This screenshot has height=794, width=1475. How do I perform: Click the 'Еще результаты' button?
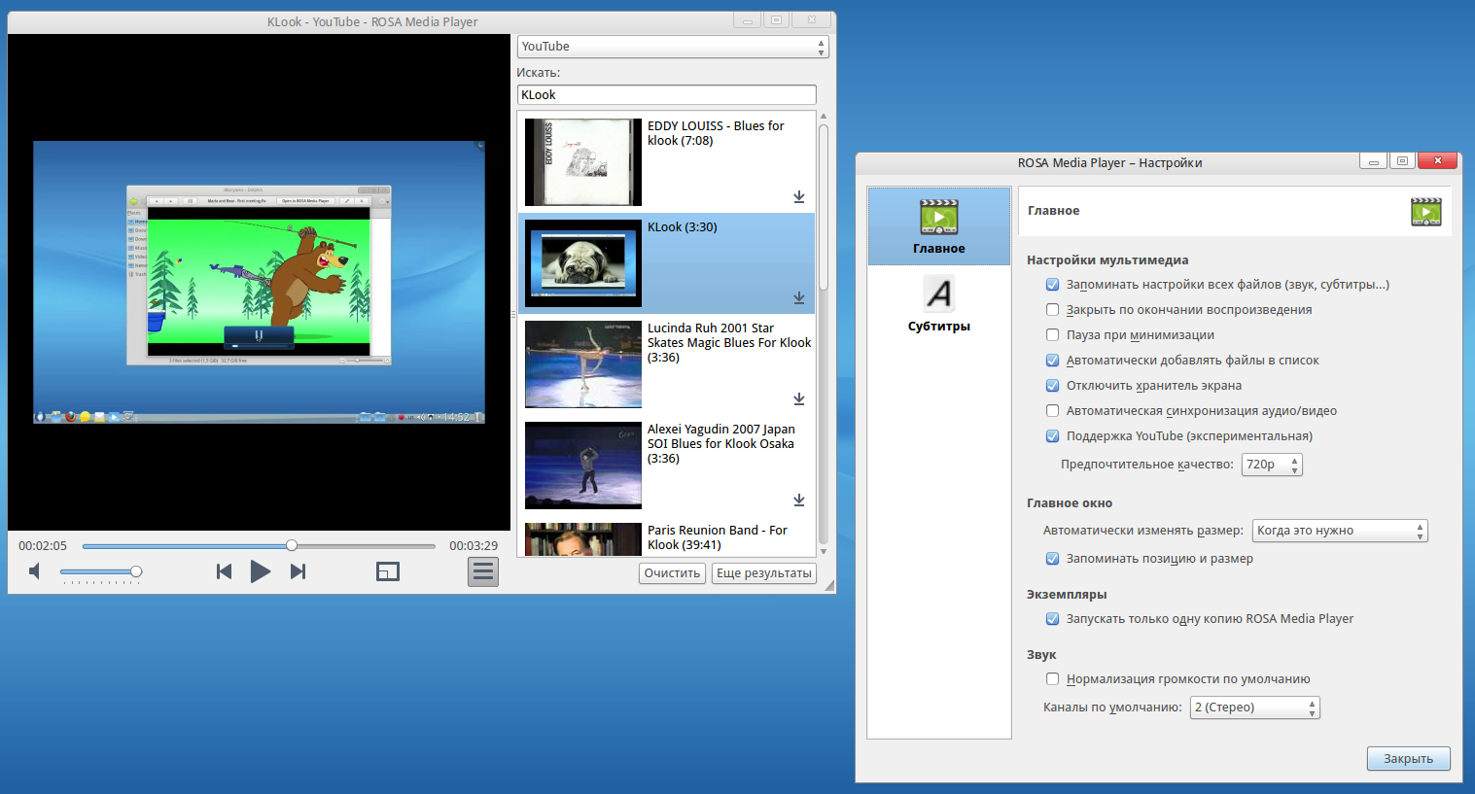pyautogui.click(x=763, y=573)
